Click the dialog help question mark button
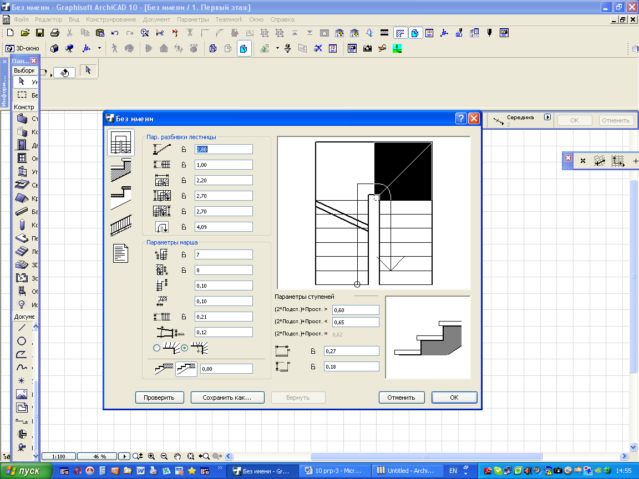 [460, 119]
